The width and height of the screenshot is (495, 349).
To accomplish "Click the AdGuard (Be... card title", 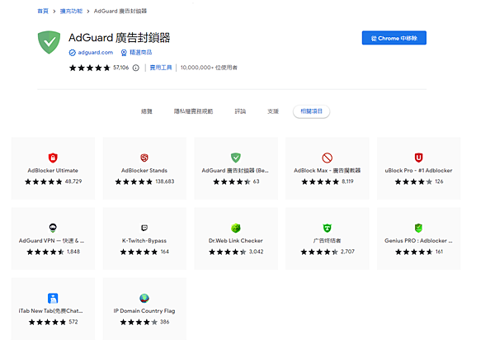I will tap(235, 171).
